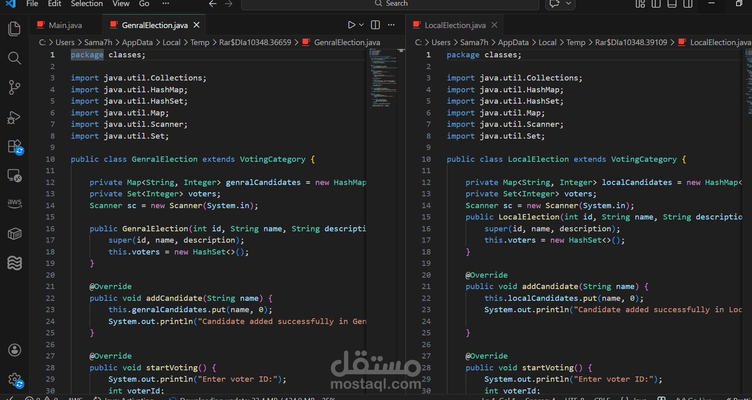The image size is (752, 400).
Task: Open the Explorer view in activity bar
Action: (x=14, y=29)
